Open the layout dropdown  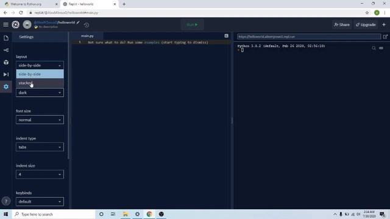(40, 65)
